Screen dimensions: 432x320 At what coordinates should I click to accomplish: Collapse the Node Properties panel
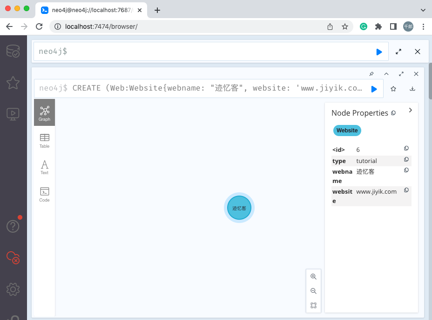[410, 110]
